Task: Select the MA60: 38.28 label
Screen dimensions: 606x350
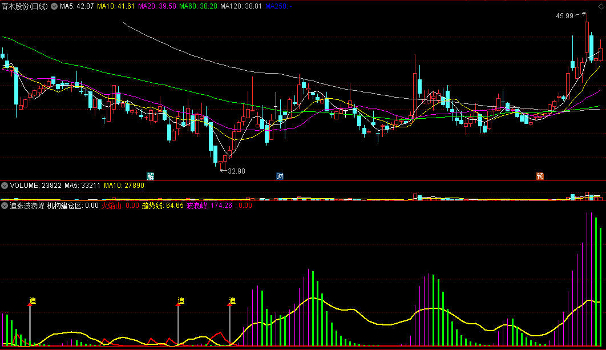Action: [x=198, y=7]
